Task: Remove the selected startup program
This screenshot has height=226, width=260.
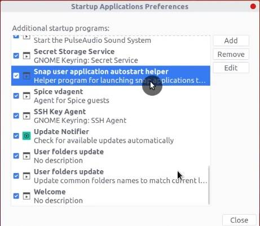Action: [231, 54]
